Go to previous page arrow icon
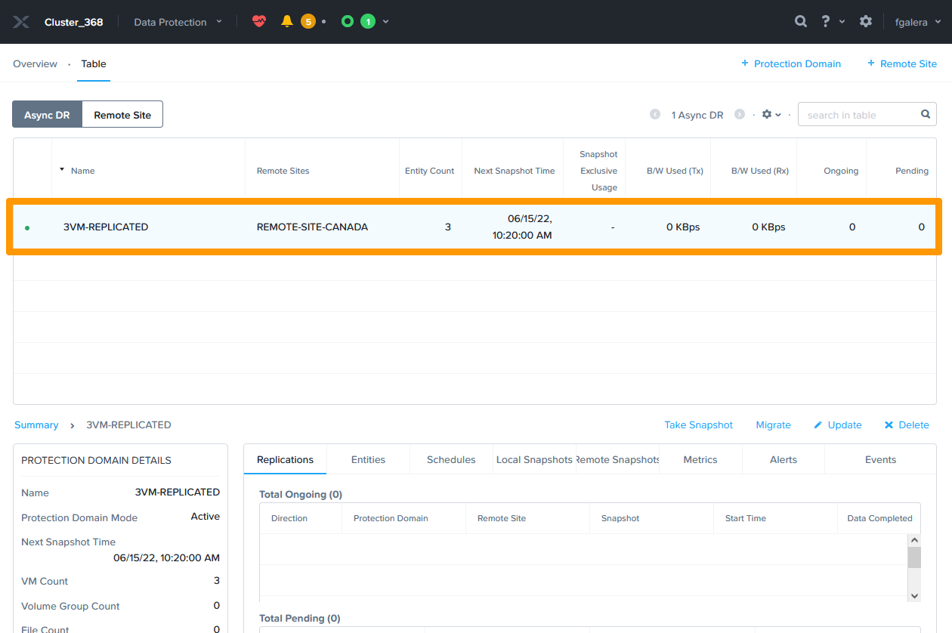 (655, 114)
